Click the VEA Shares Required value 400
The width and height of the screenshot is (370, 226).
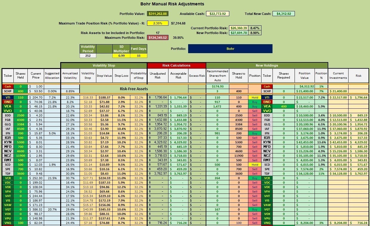[284, 106]
